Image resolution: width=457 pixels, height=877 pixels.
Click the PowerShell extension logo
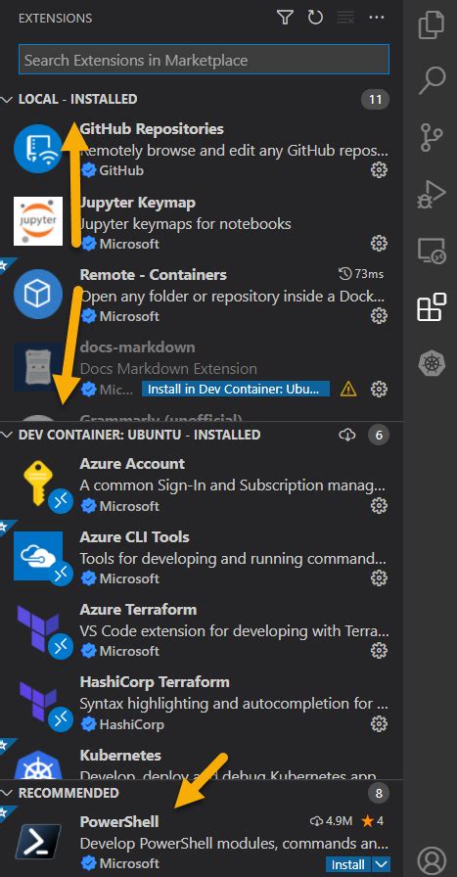(38, 841)
